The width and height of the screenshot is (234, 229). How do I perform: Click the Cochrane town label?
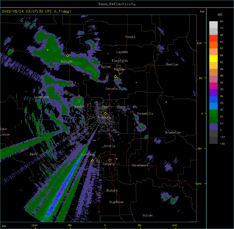(x=87, y=154)
